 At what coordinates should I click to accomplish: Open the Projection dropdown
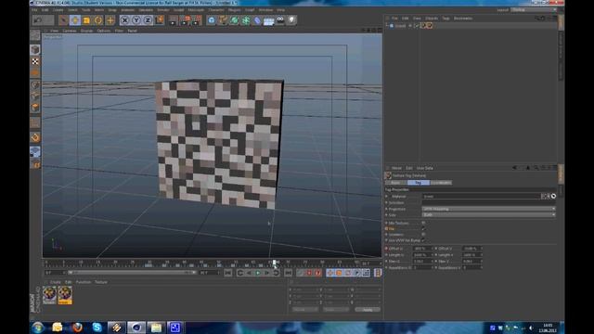pos(489,209)
